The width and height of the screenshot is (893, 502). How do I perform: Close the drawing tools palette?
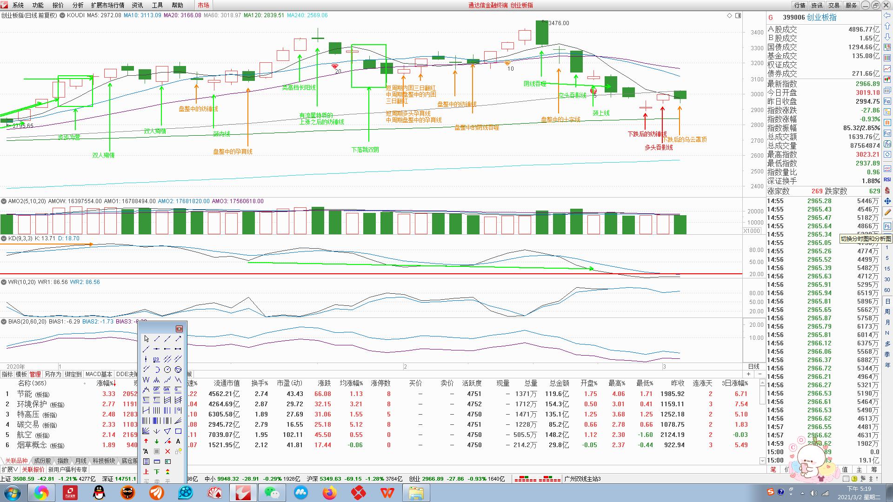pyautogui.click(x=179, y=329)
